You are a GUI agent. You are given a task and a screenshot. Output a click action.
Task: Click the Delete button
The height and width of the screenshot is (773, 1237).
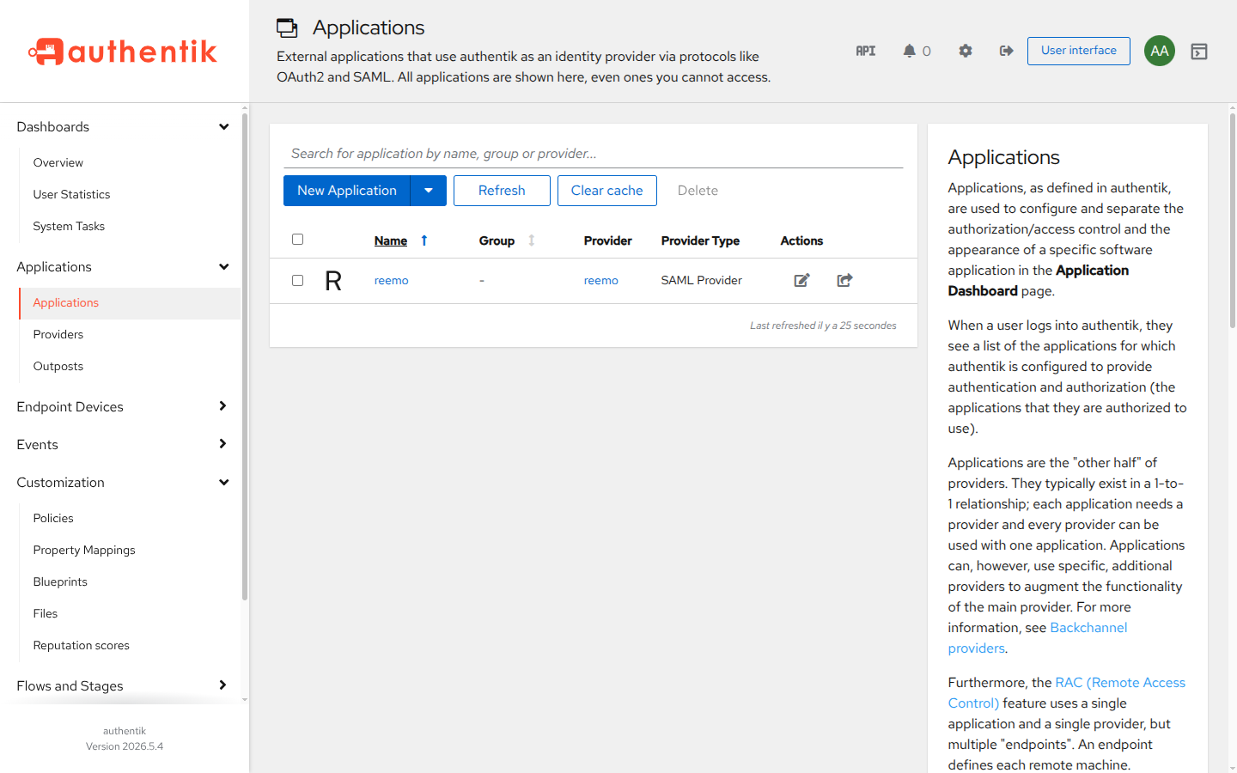[x=698, y=191]
